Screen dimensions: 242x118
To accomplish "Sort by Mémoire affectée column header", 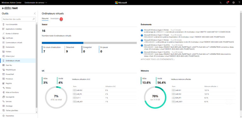I will [211, 87].
